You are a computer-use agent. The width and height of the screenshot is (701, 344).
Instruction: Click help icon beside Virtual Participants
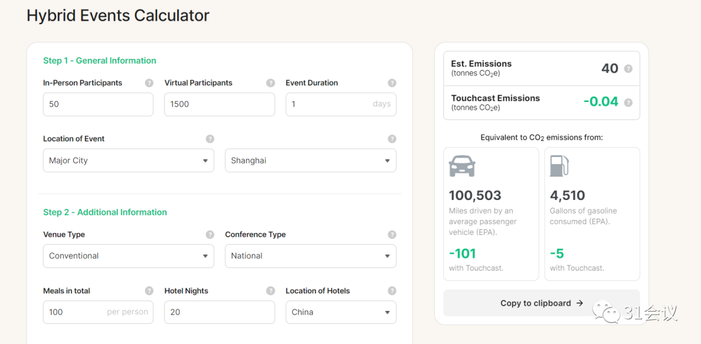coord(271,83)
